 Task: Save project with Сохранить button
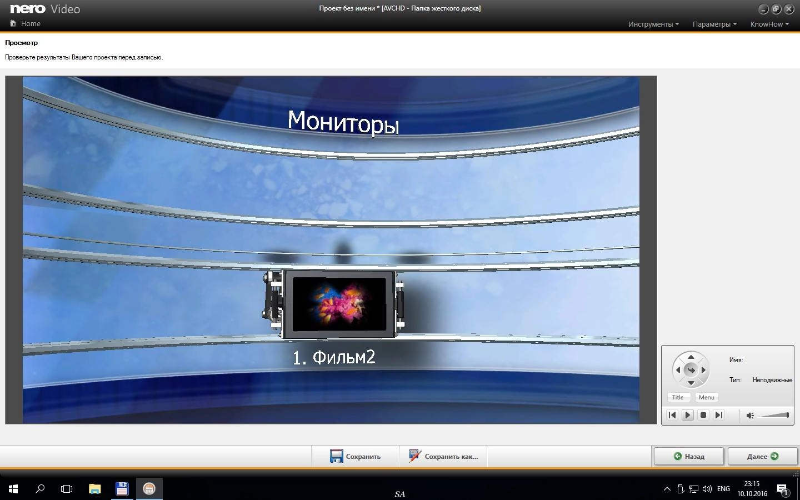point(356,456)
